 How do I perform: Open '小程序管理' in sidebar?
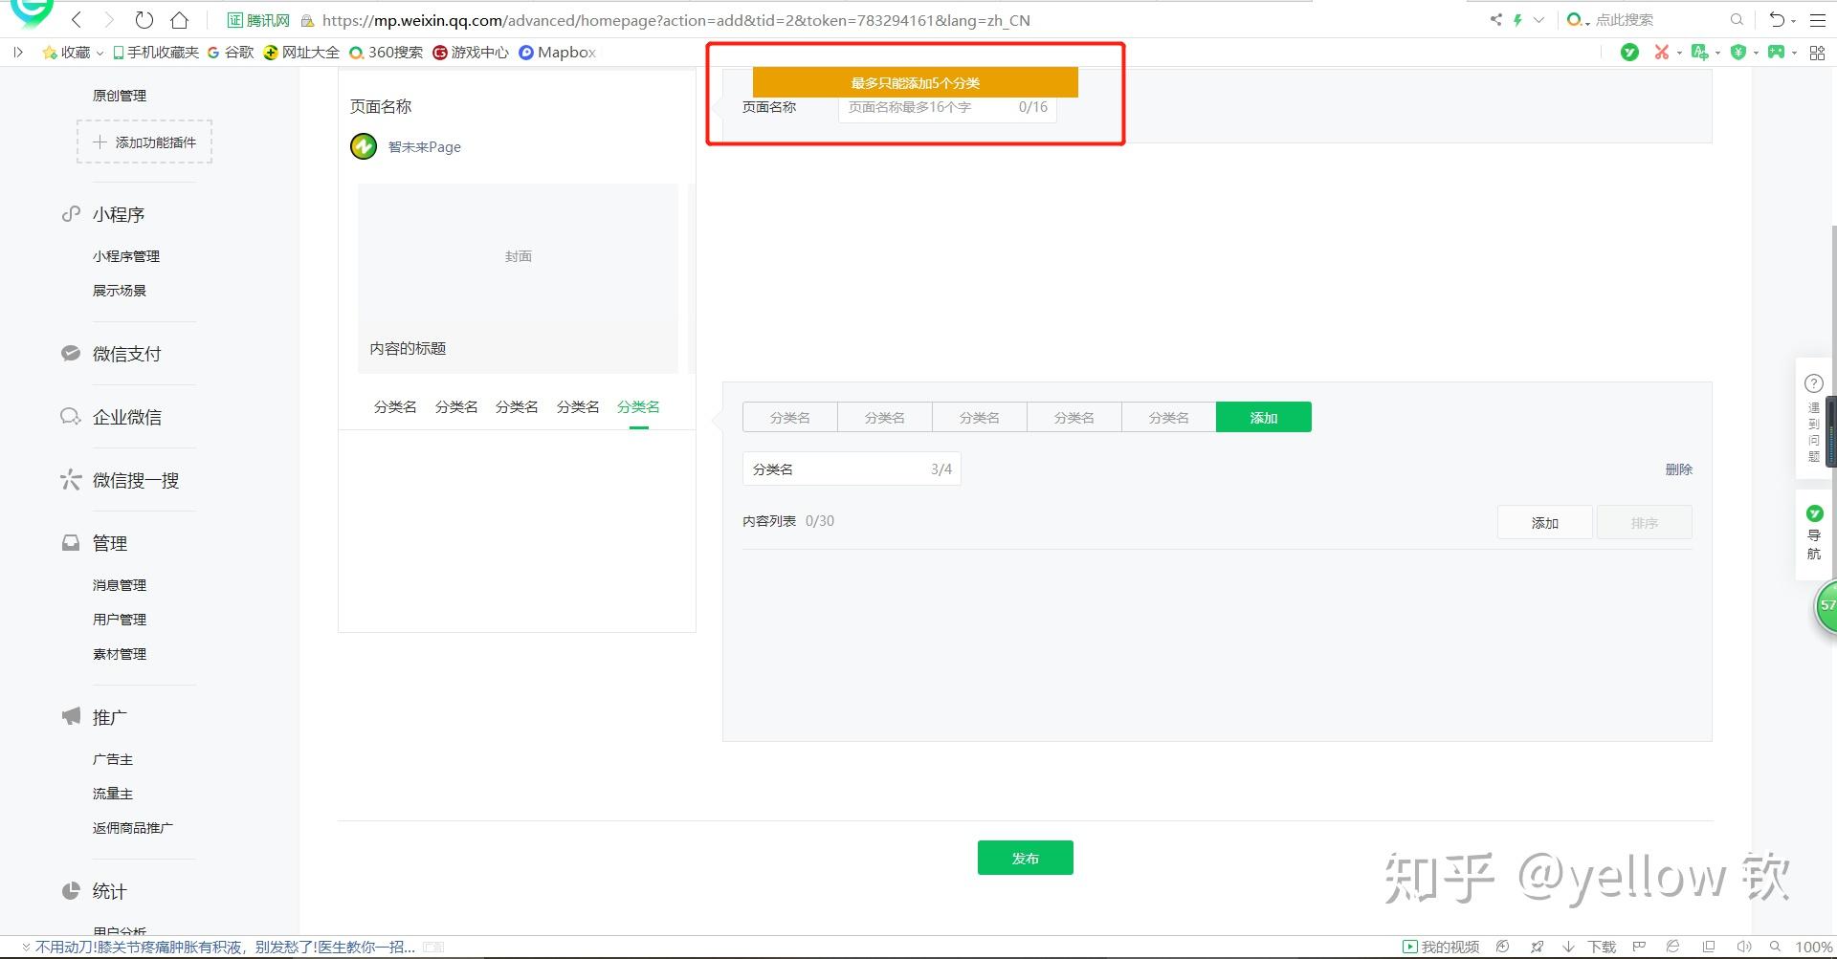(x=126, y=256)
